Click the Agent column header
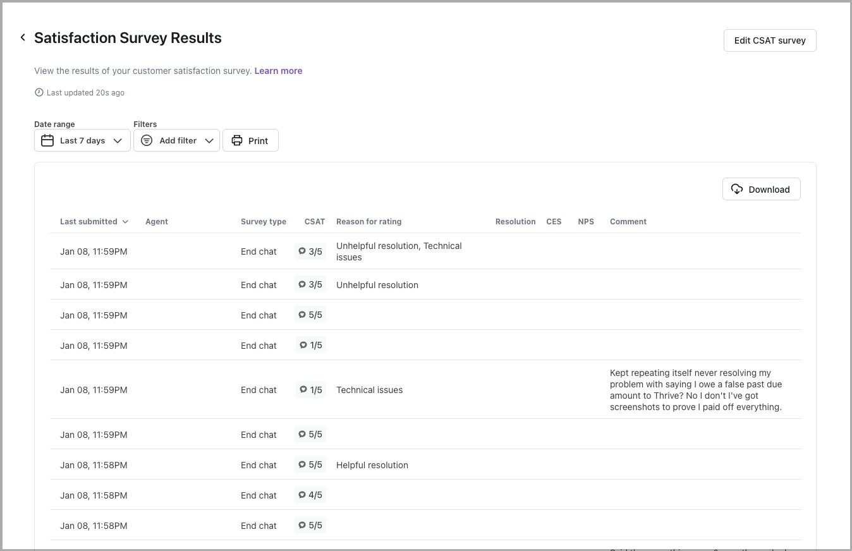The width and height of the screenshot is (852, 551). pyautogui.click(x=157, y=222)
